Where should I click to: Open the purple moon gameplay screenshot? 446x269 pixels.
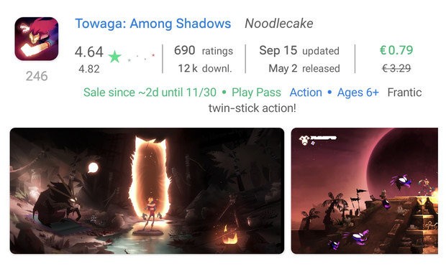pos(365,191)
